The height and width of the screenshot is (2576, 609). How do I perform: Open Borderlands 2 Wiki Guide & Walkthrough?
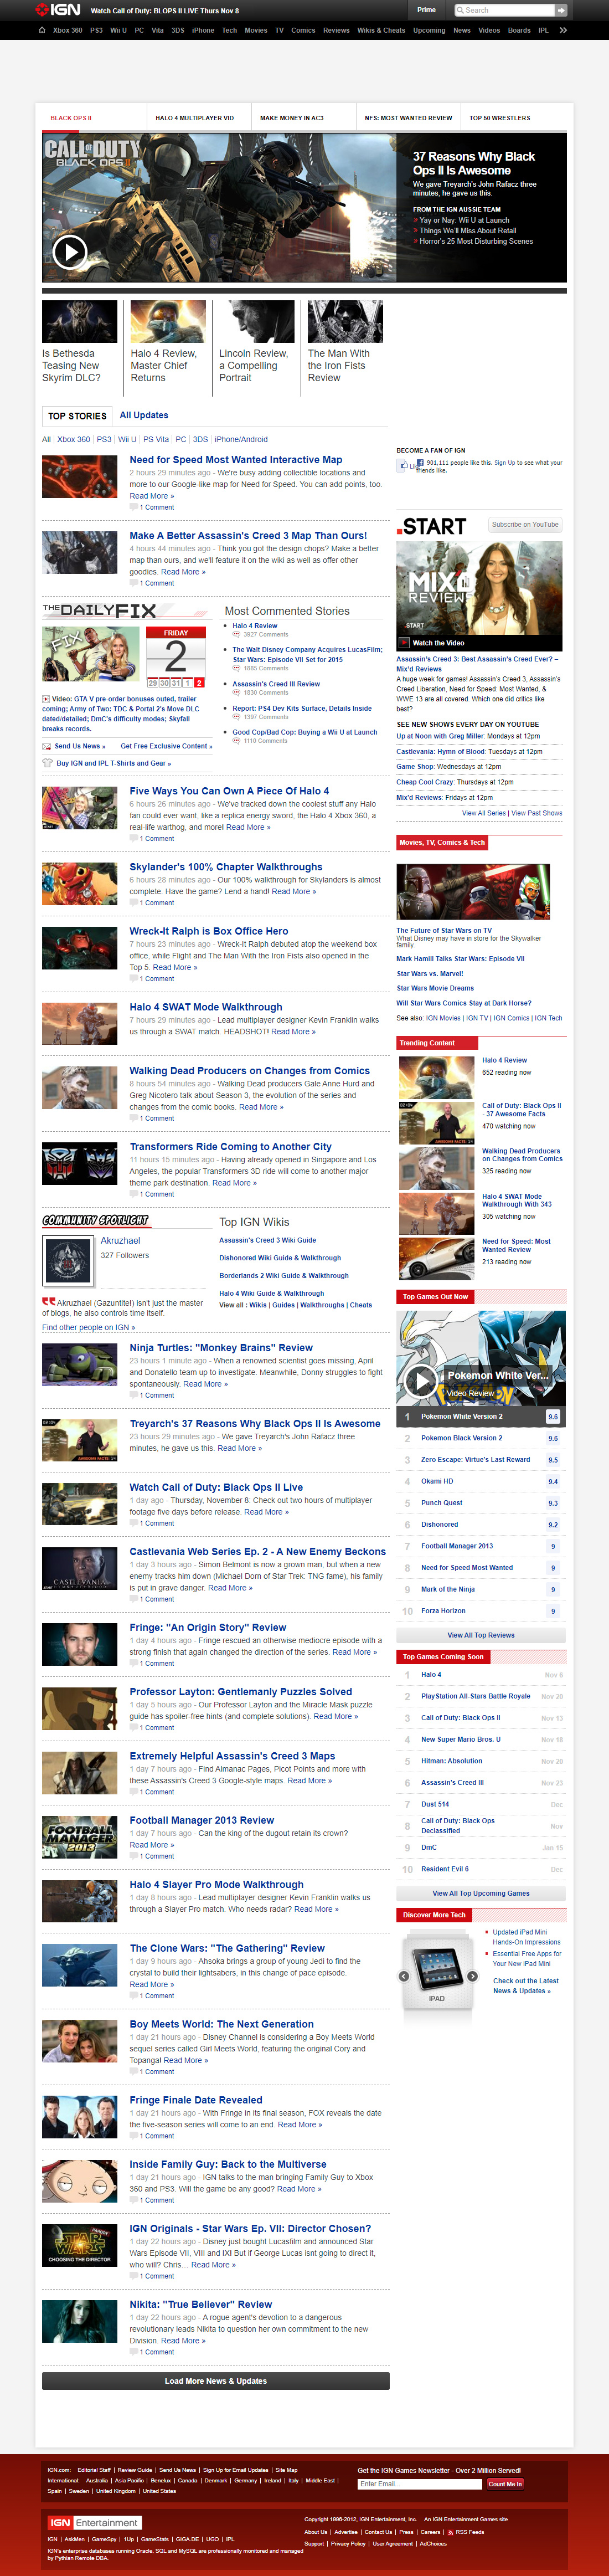click(x=284, y=1276)
